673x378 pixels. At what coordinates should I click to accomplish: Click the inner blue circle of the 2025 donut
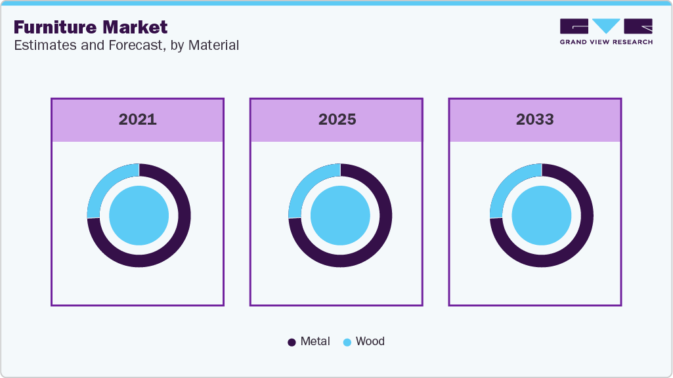click(x=339, y=216)
